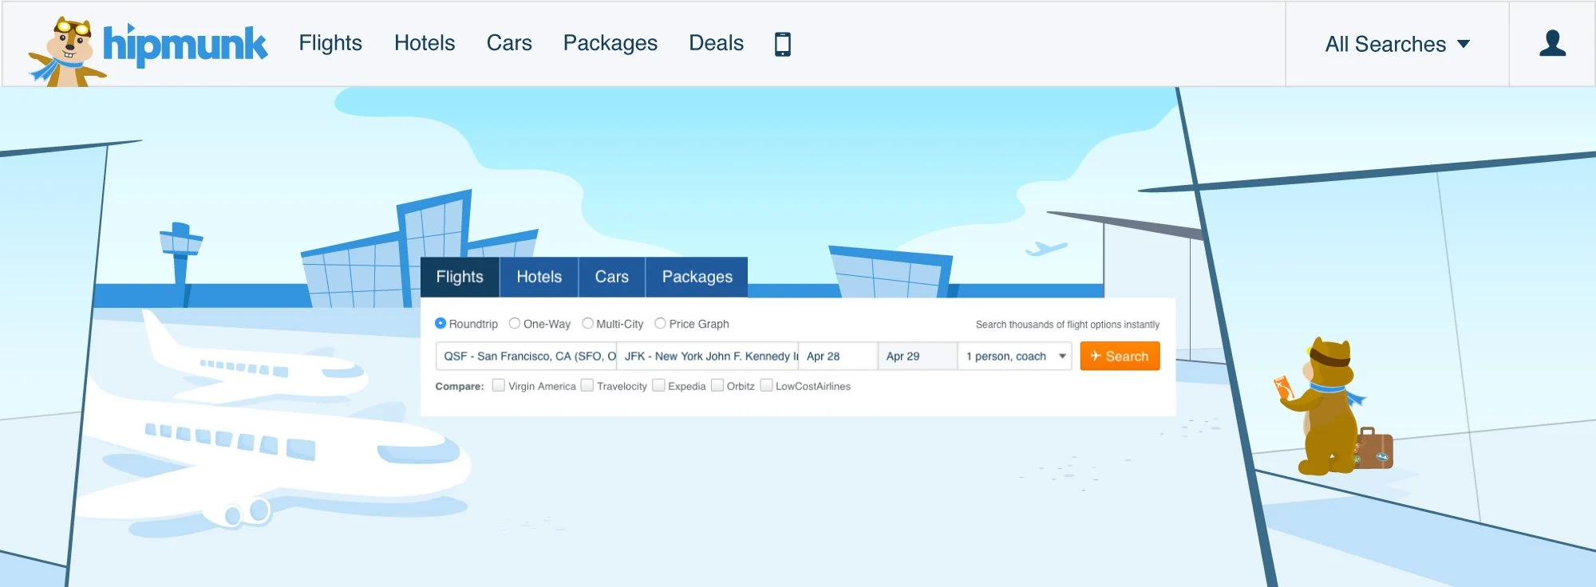Check the LowCostAirlines compare box
This screenshot has width=1596, height=587.
coord(766,385)
